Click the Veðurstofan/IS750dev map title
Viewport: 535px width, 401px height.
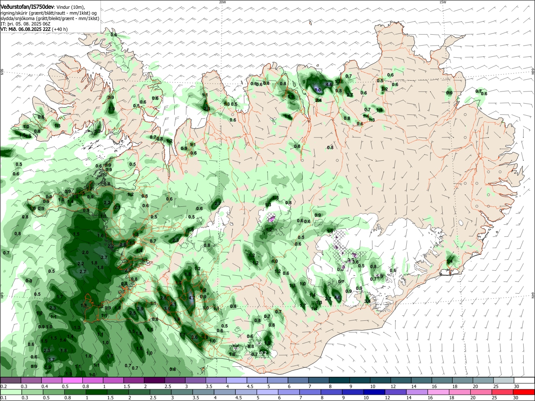(x=27, y=7)
